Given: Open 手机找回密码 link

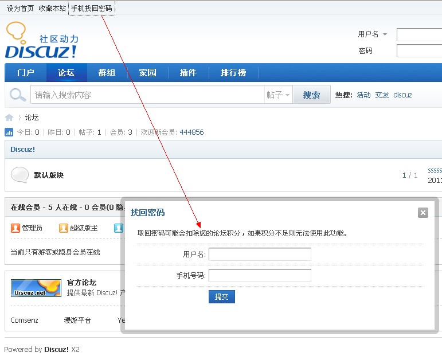Looking at the screenshot, I should click(92, 9).
